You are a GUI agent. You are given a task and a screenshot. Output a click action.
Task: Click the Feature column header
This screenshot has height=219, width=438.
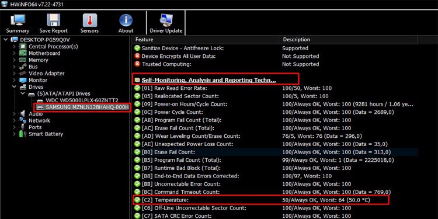pyautogui.click(x=205, y=40)
